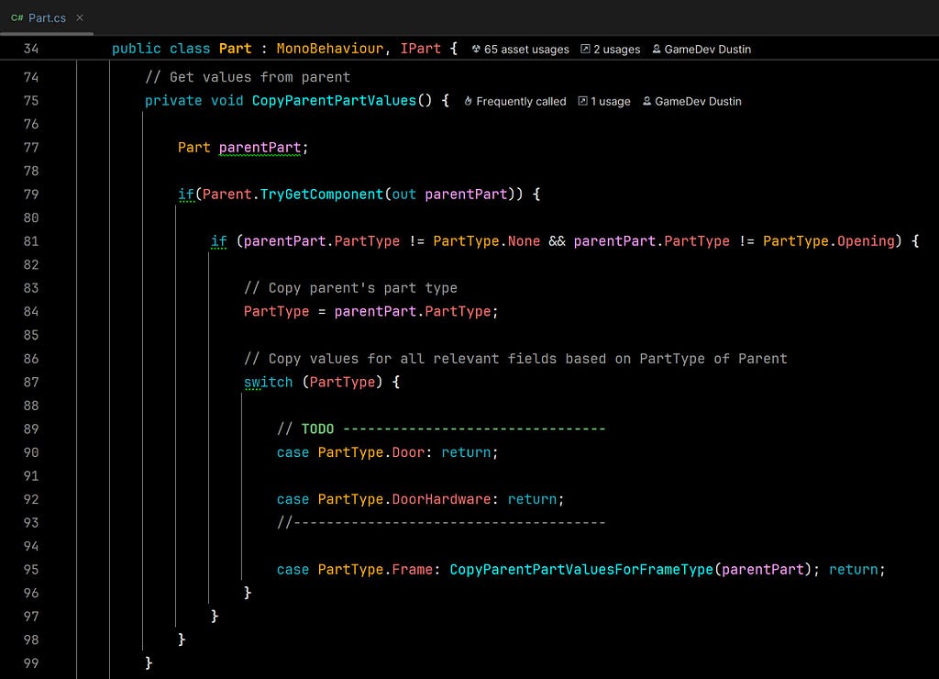The width and height of the screenshot is (939, 679).
Task: Show 1 usage of CopyParentPartValues
Action: tap(604, 101)
